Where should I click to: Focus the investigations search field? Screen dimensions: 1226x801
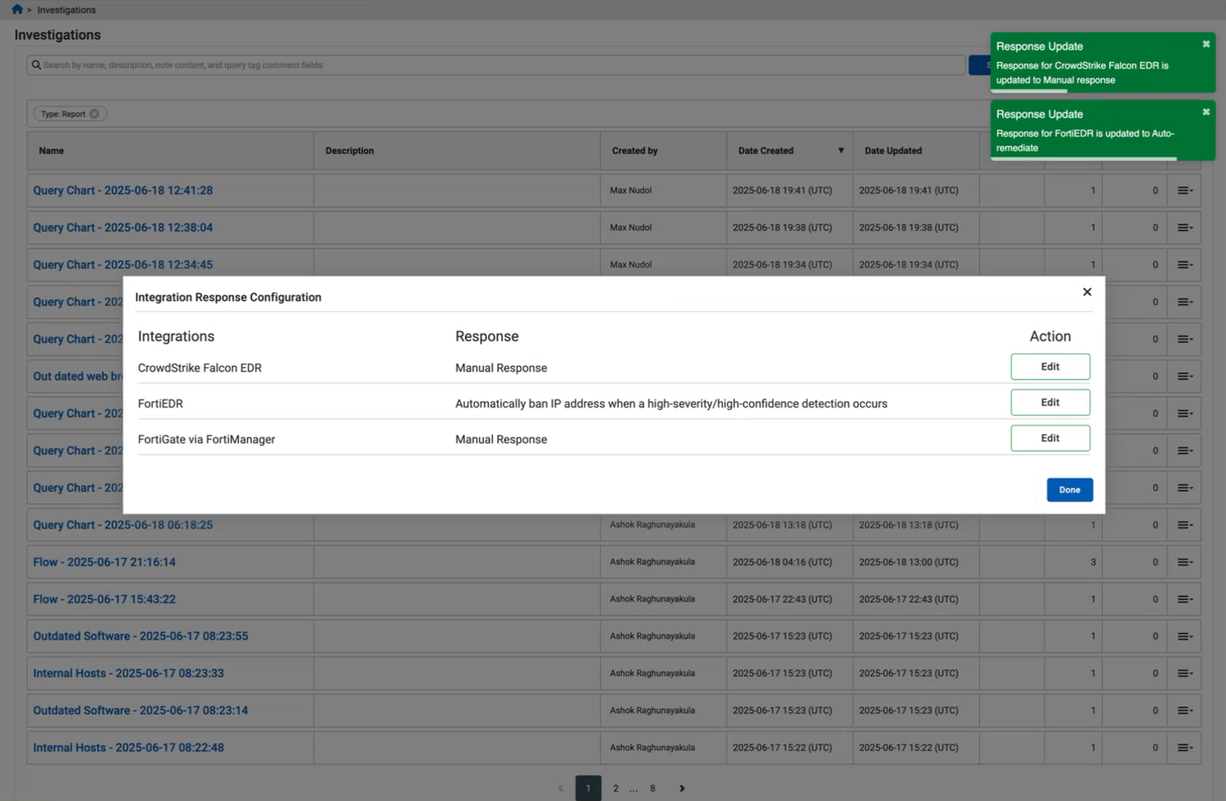499,65
